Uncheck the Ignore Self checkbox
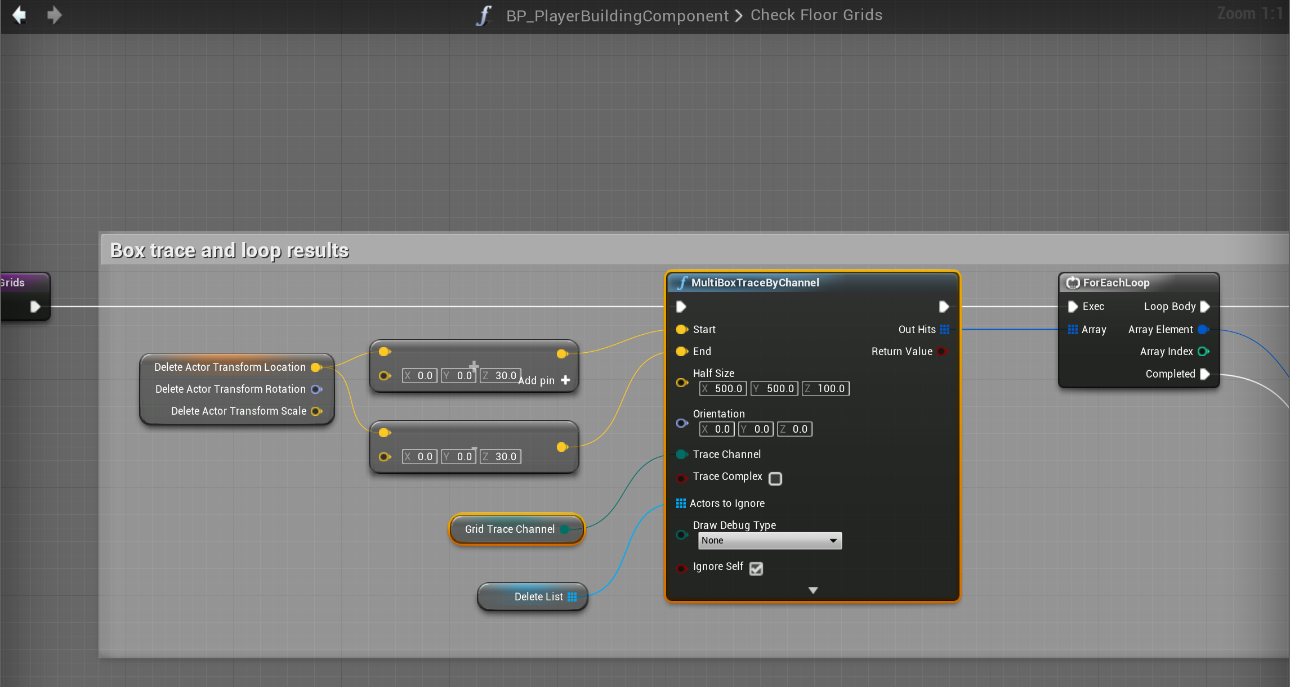Viewport: 1290px width, 687px height. click(756, 568)
